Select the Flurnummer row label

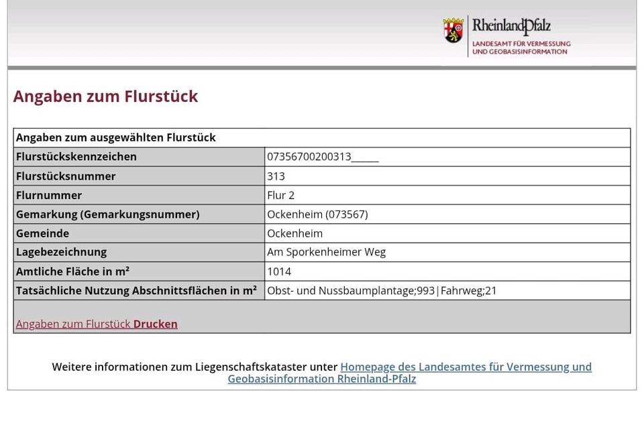(49, 195)
